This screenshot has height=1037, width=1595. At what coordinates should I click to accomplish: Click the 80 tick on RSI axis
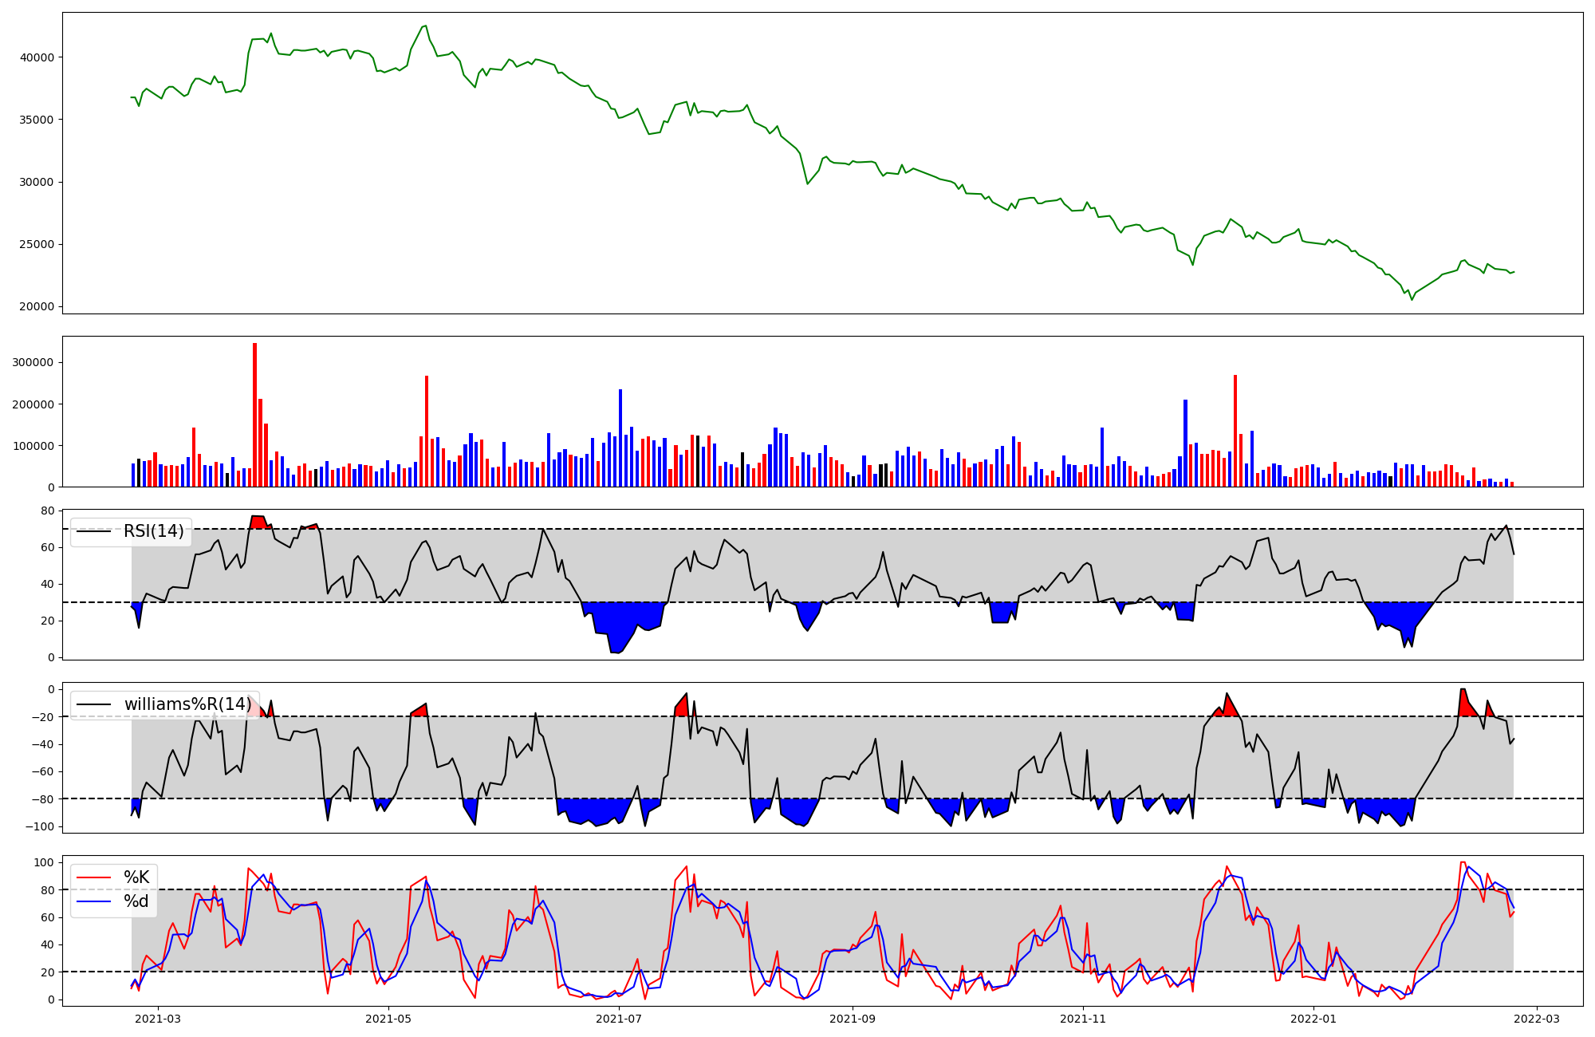pyautogui.click(x=48, y=511)
